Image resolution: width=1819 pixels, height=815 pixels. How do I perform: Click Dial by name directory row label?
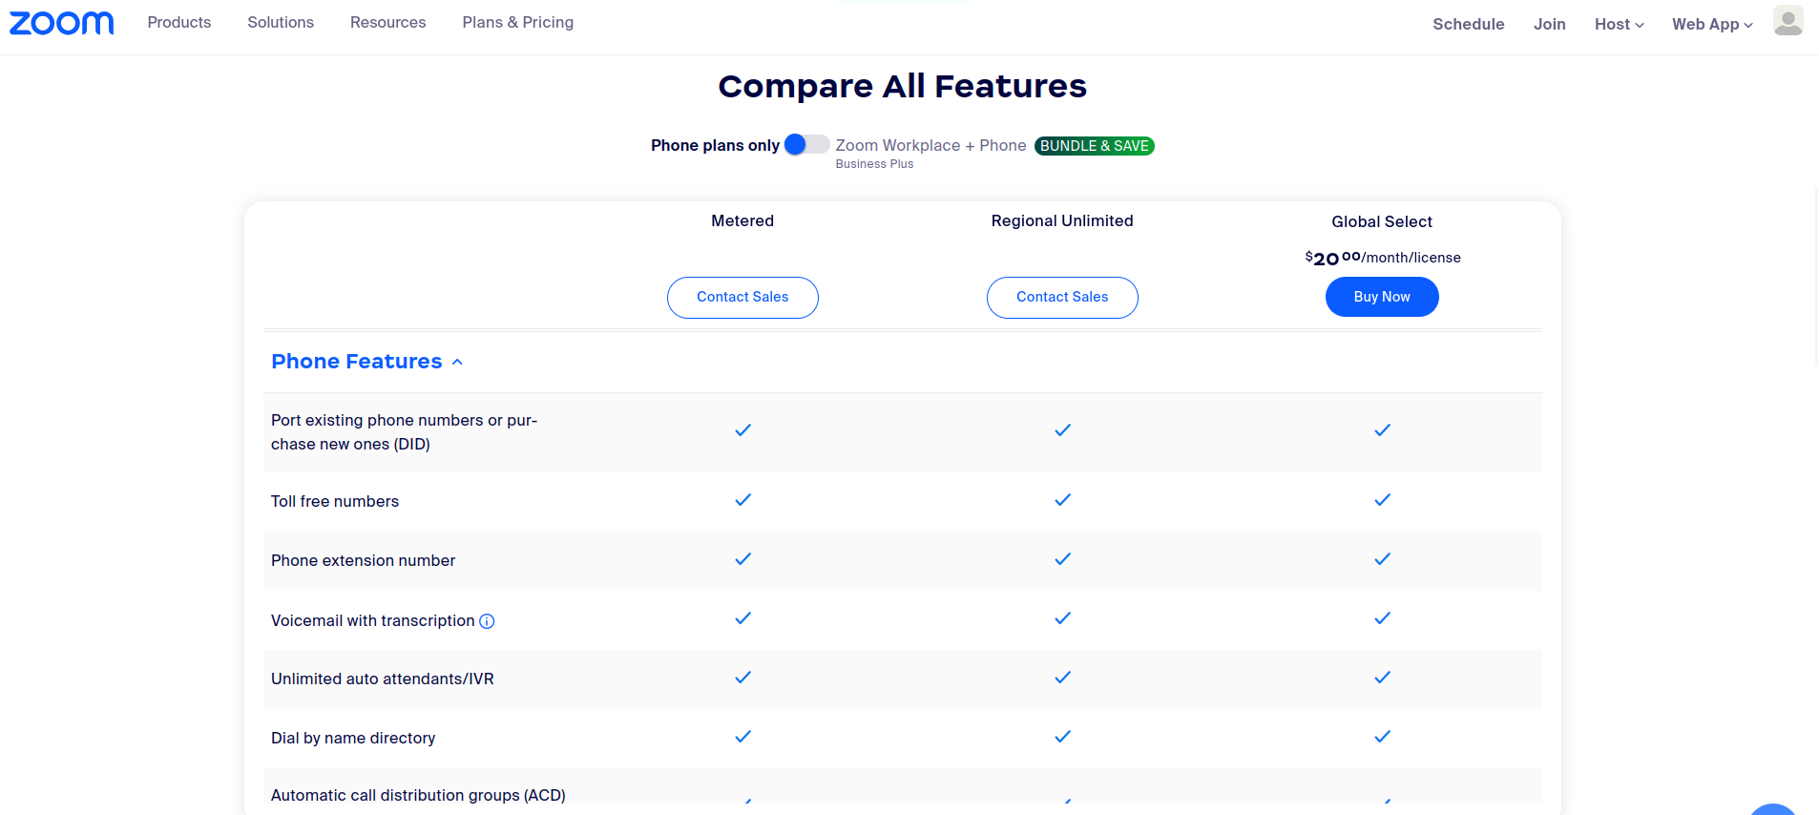click(x=353, y=738)
